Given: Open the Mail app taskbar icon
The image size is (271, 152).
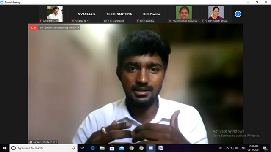Looking at the screenshot, I should coord(122,148).
